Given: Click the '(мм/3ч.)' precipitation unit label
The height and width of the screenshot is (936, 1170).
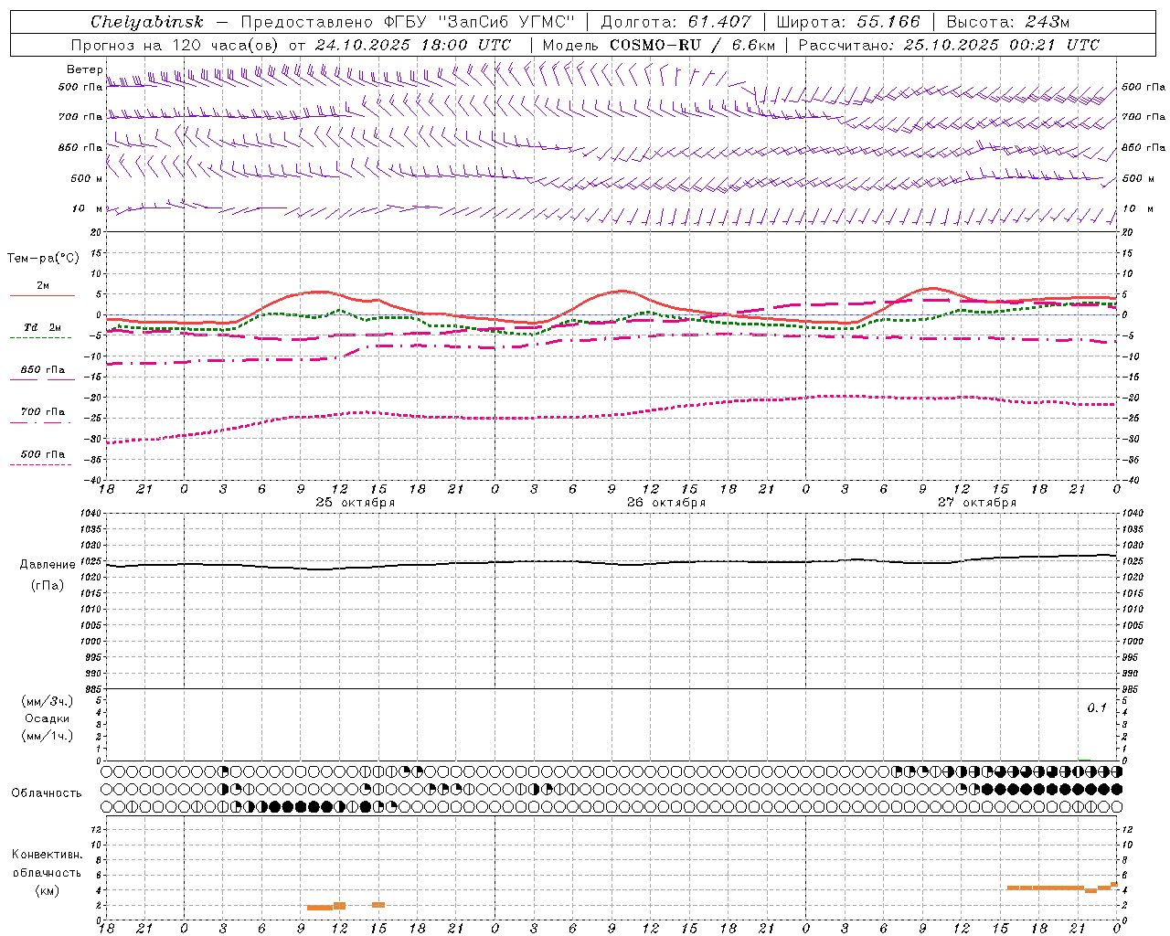Looking at the screenshot, I should pyautogui.click(x=48, y=701).
